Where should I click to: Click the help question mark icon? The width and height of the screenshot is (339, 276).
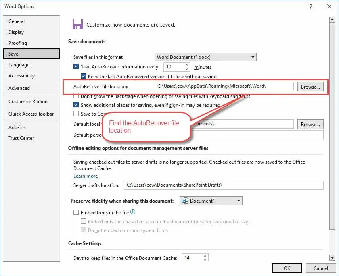pyautogui.click(x=311, y=6)
